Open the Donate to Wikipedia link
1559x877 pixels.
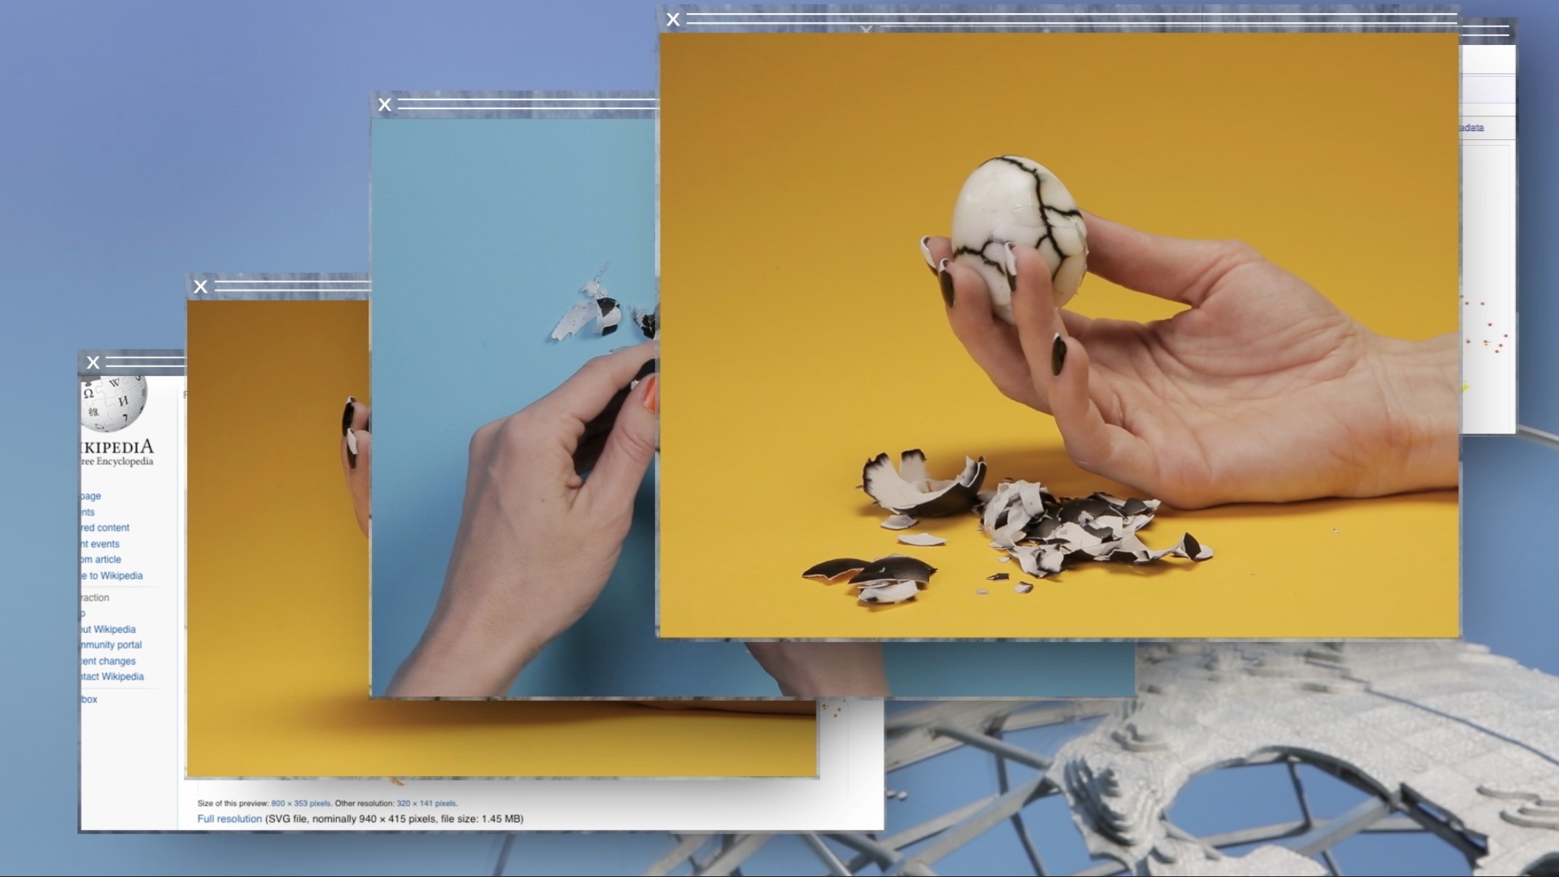[112, 576]
